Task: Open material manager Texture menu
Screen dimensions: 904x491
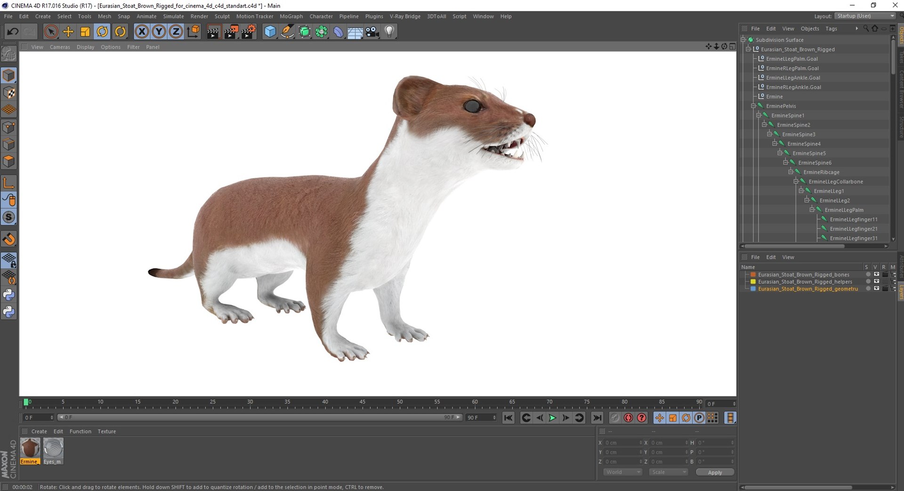Action: point(106,431)
